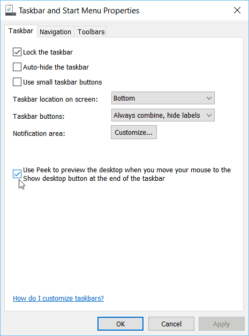Click the Use Peek description label text
The image size is (249, 336).
click(127, 174)
